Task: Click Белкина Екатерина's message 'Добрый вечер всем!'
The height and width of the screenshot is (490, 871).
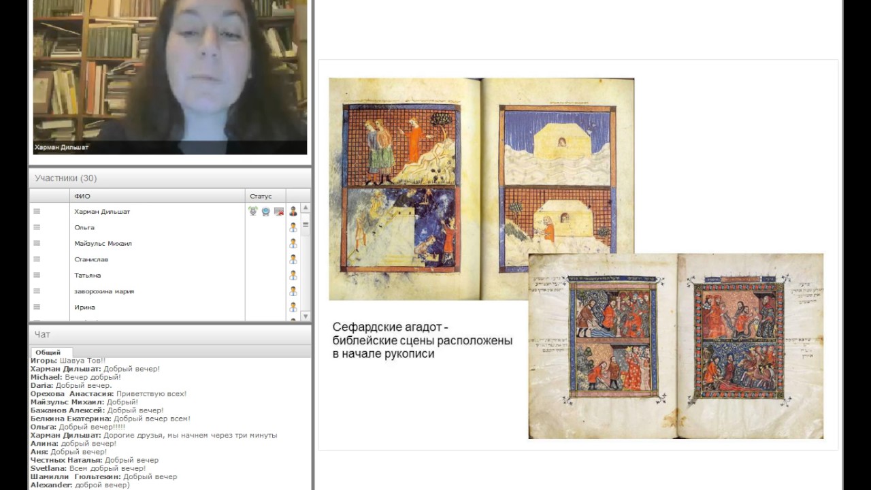Action: (x=152, y=419)
